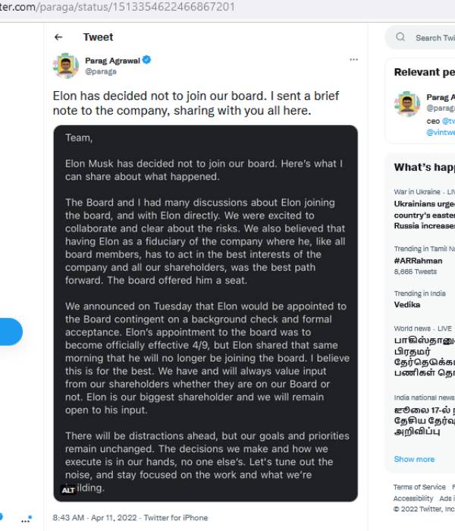Click the blue Tweet button at left edge

pyautogui.click(x=11, y=332)
